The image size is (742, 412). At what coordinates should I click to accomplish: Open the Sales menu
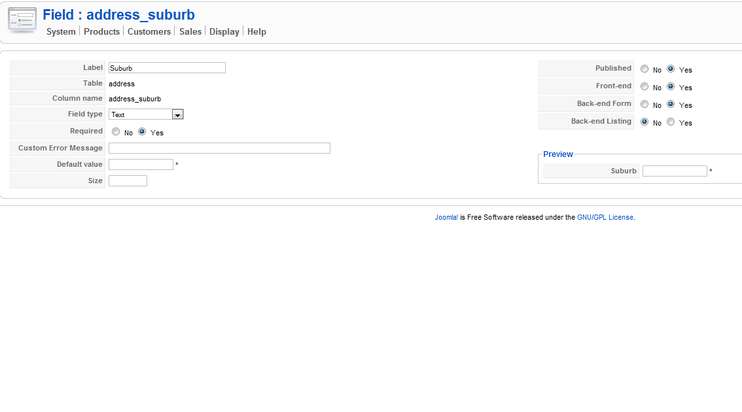tap(190, 31)
